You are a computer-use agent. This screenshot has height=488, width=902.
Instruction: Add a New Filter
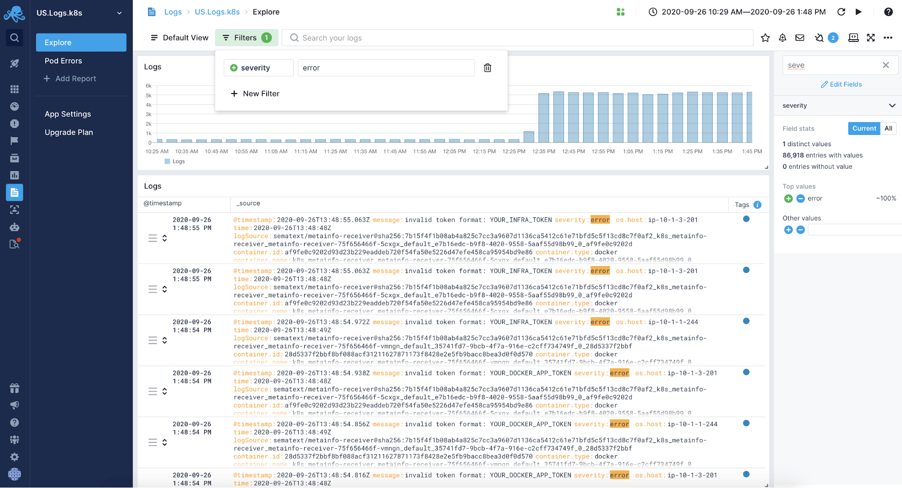(255, 94)
